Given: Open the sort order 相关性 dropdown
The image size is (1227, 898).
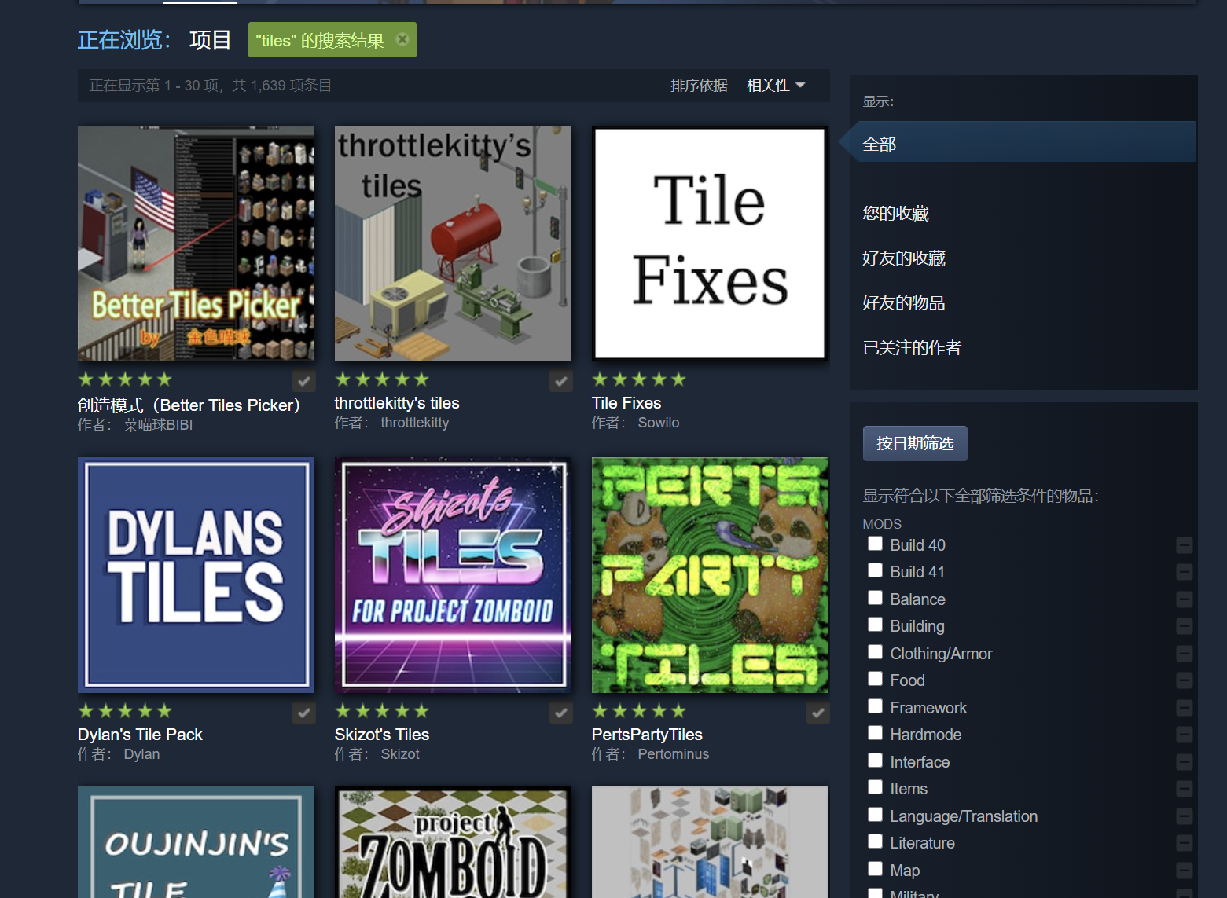Looking at the screenshot, I should click(x=776, y=86).
